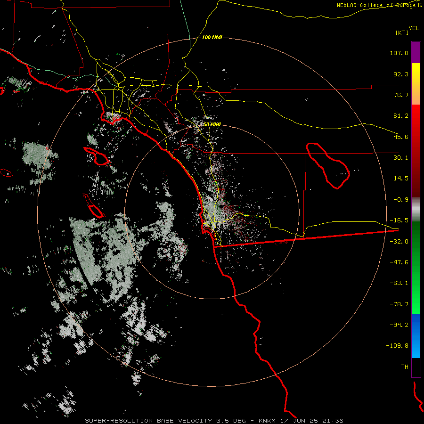Click the [KT] units label
The image size is (424, 424).
pos(402,33)
